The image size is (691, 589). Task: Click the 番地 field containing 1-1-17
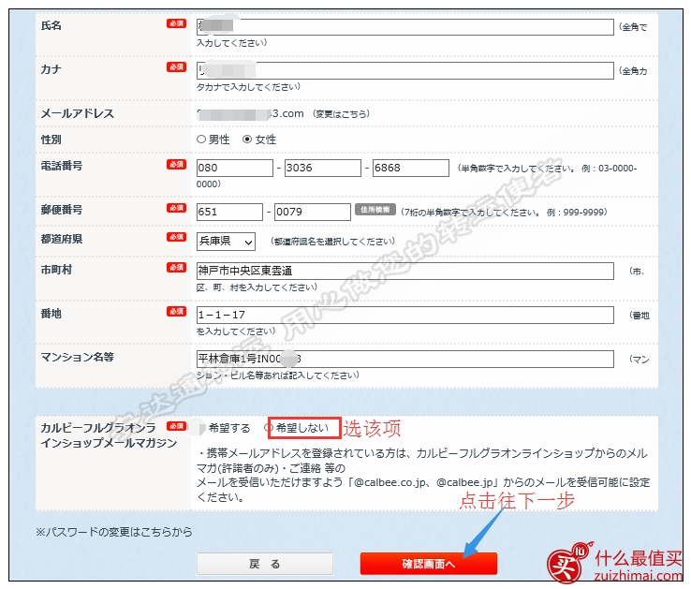[x=405, y=316]
